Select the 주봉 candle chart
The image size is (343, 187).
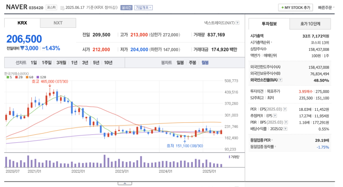[x=193, y=63]
